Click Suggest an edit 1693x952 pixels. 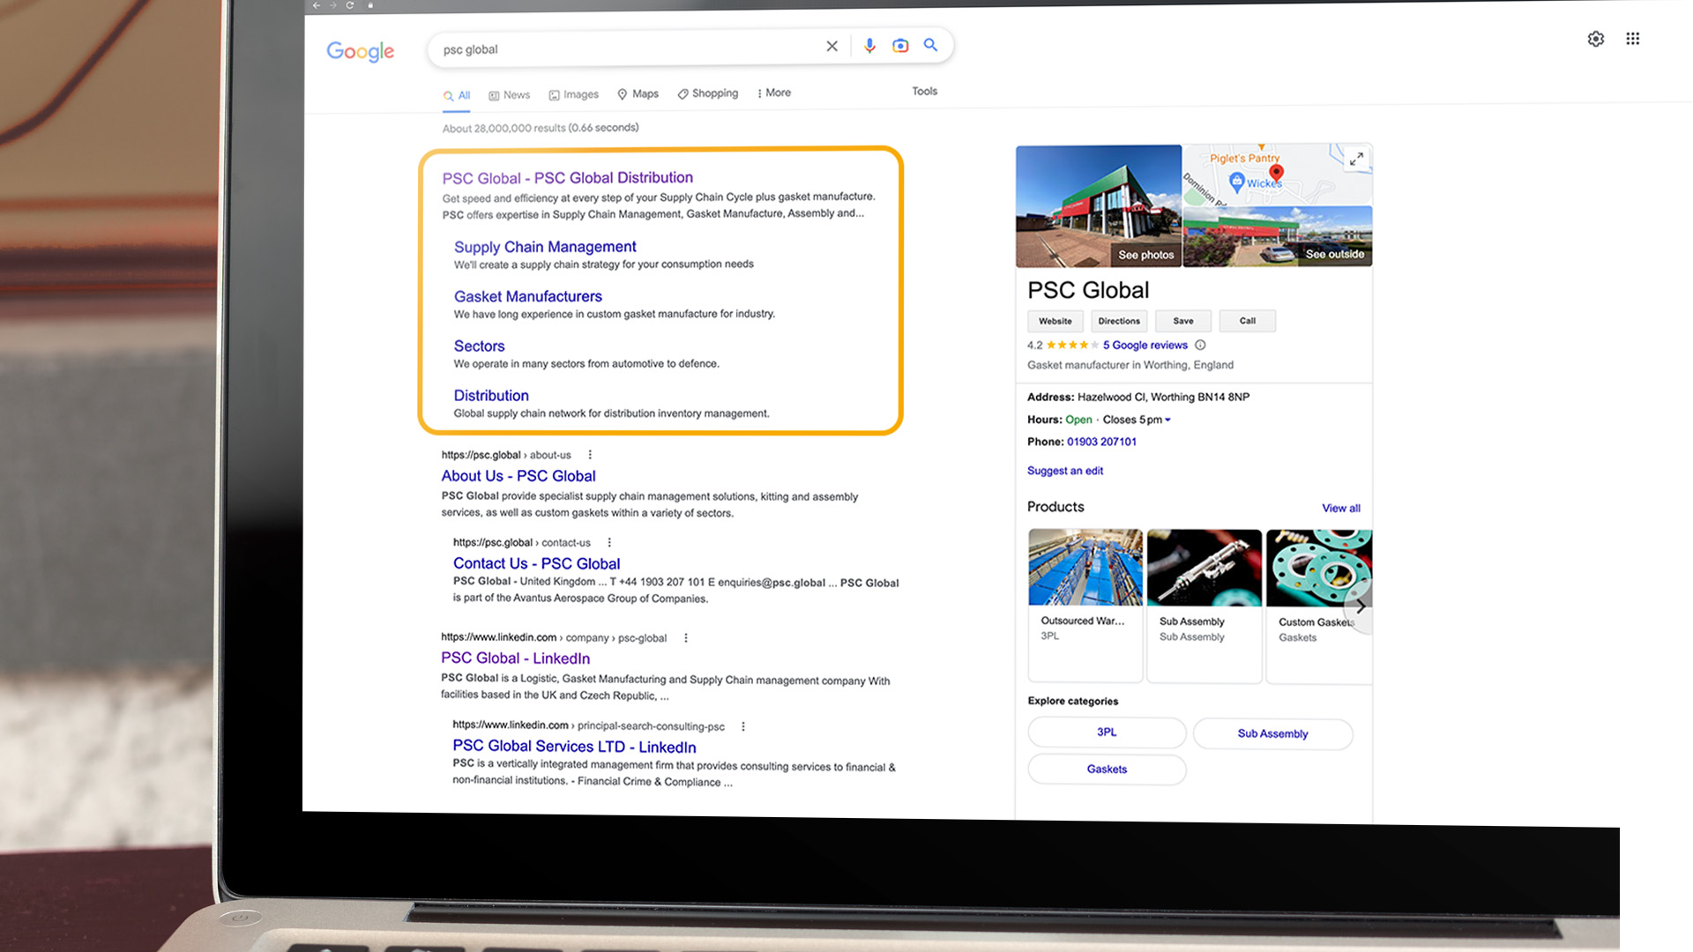[1065, 471]
